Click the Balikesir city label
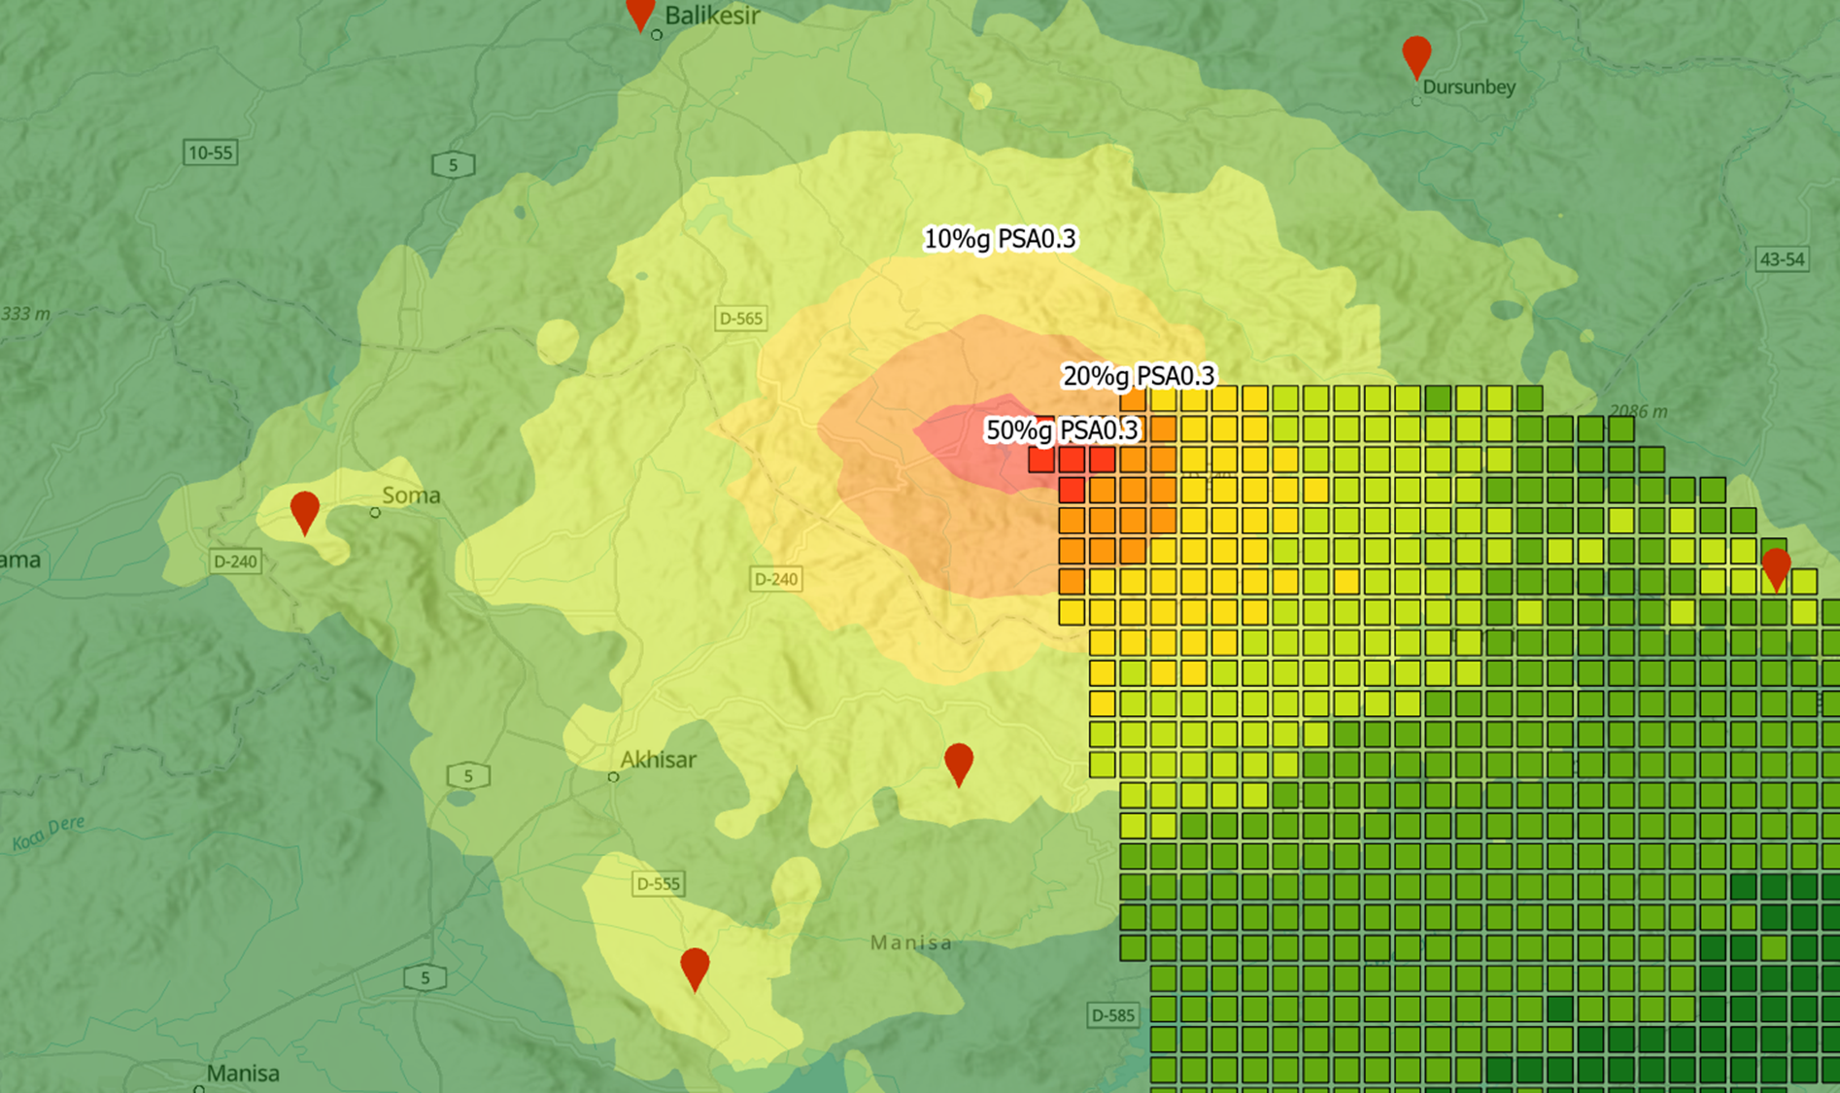Viewport: 1840px width, 1093px height. point(712,16)
